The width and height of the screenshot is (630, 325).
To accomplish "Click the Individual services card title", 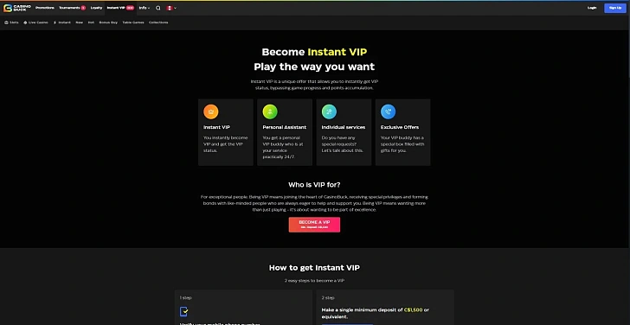I will [x=344, y=127].
